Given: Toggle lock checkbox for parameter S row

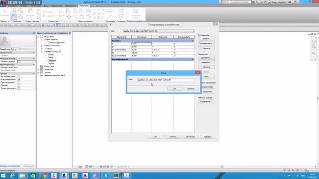Looking at the screenshot, I should coord(175,44).
